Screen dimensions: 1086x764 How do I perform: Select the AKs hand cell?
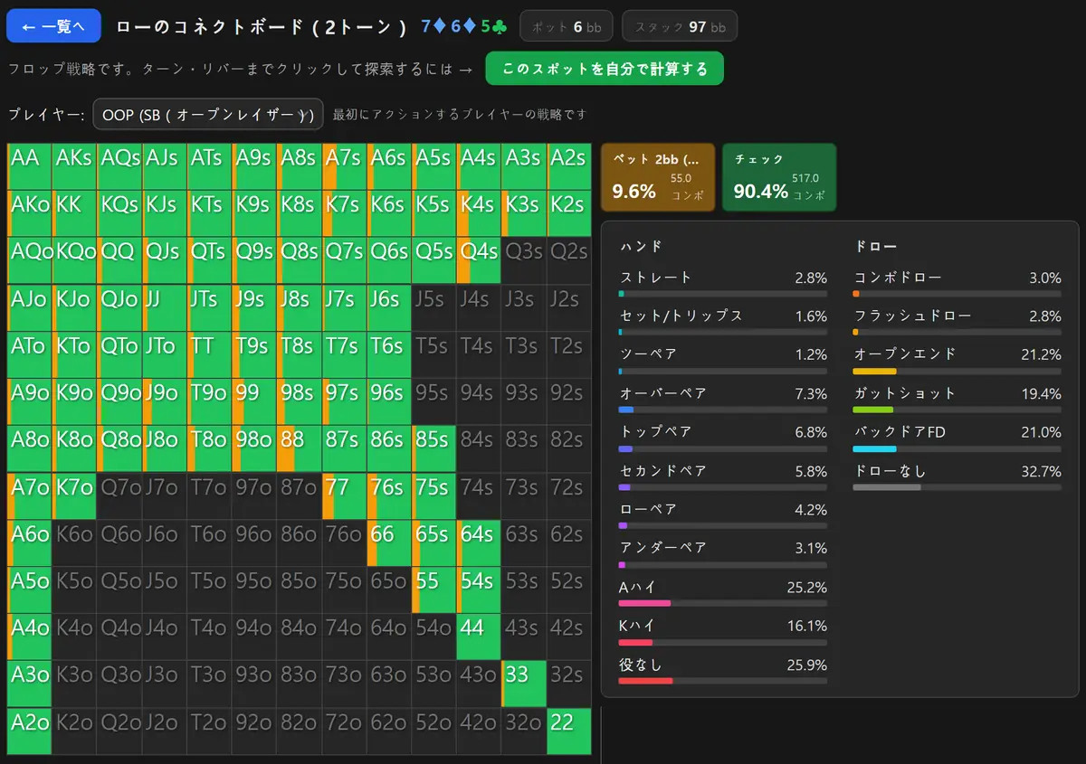click(x=74, y=167)
